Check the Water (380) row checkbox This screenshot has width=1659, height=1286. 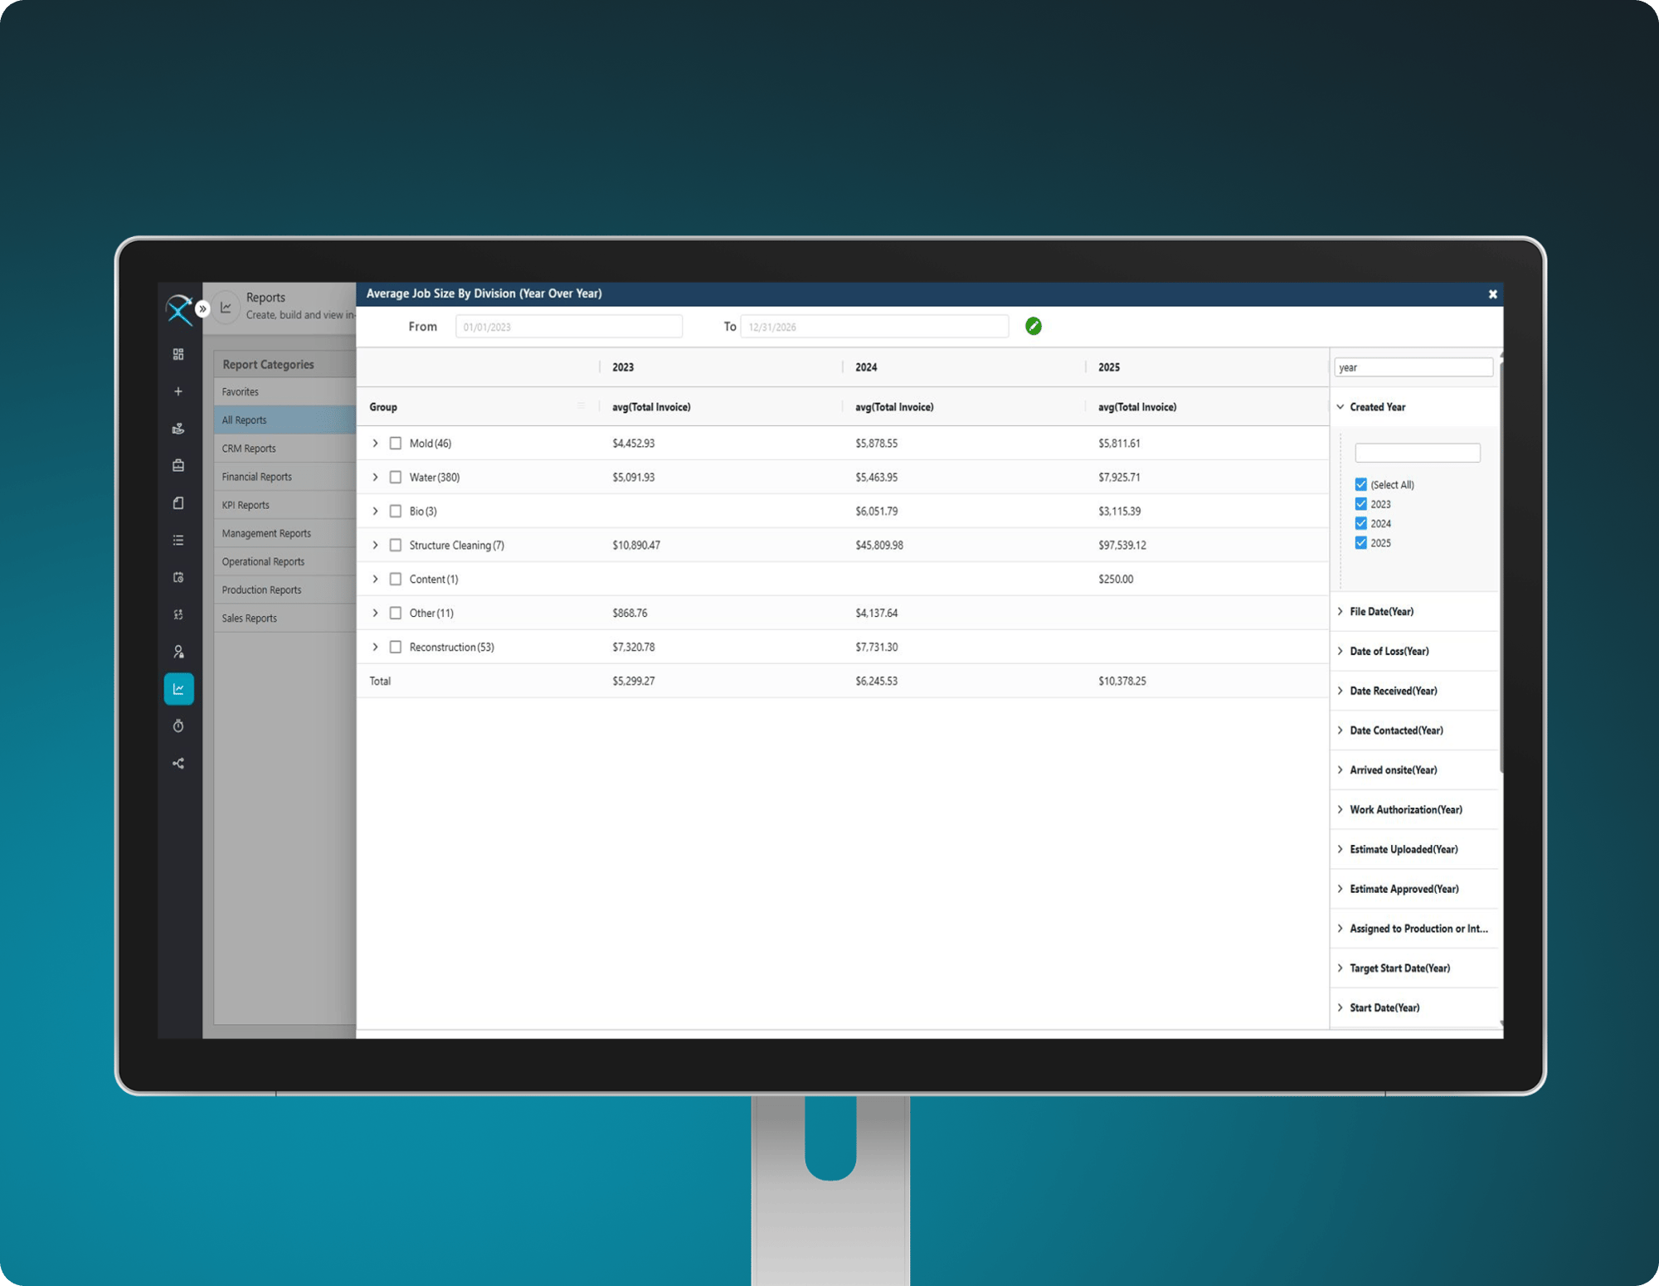pyautogui.click(x=396, y=478)
